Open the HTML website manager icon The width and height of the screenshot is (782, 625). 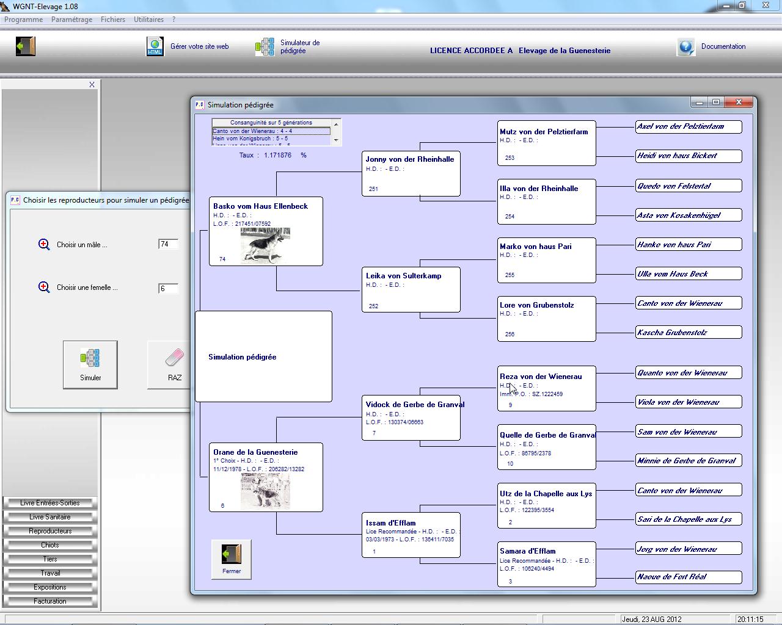coord(155,46)
